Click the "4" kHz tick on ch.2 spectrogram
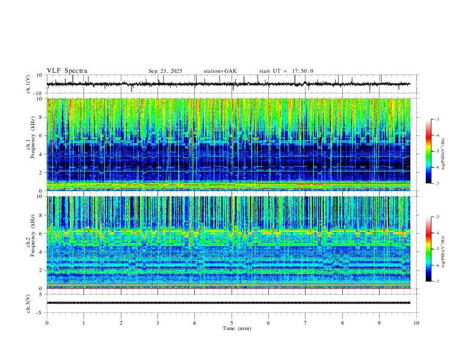 click(x=41, y=252)
